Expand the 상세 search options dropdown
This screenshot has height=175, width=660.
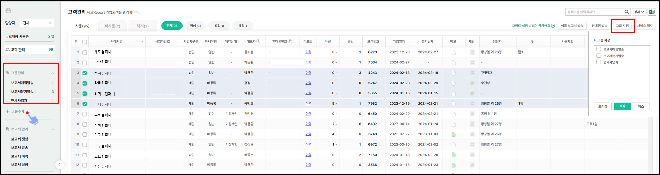click(x=638, y=12)
